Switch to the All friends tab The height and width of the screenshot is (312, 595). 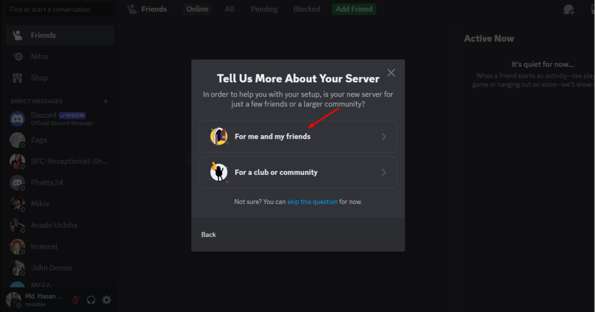point(230,9)
